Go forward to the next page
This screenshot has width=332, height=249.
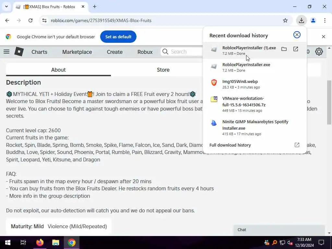click(x=19, y=20)
